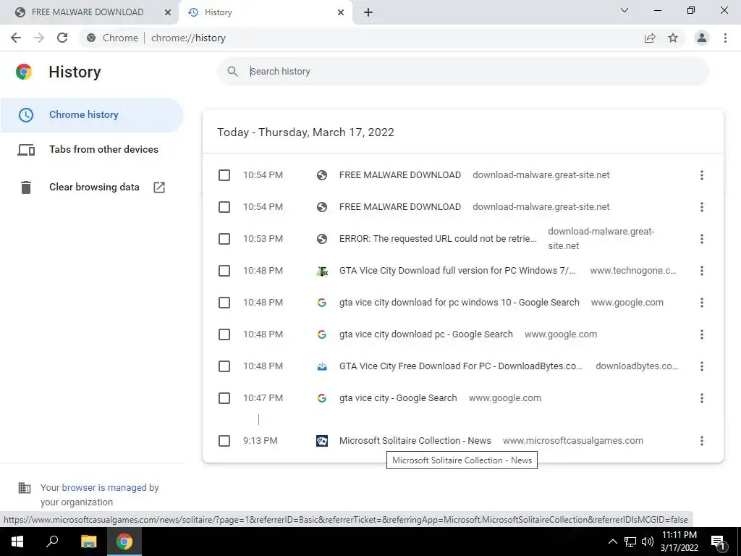Check the 10:53 PM ERROR entry
Screen dimensions: 741x556
(x=224, y=239)
